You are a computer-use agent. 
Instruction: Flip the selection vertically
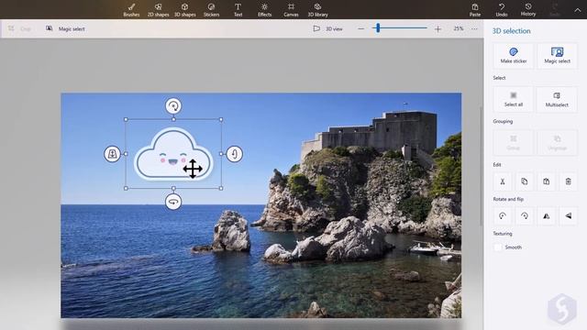coord(569,216)
